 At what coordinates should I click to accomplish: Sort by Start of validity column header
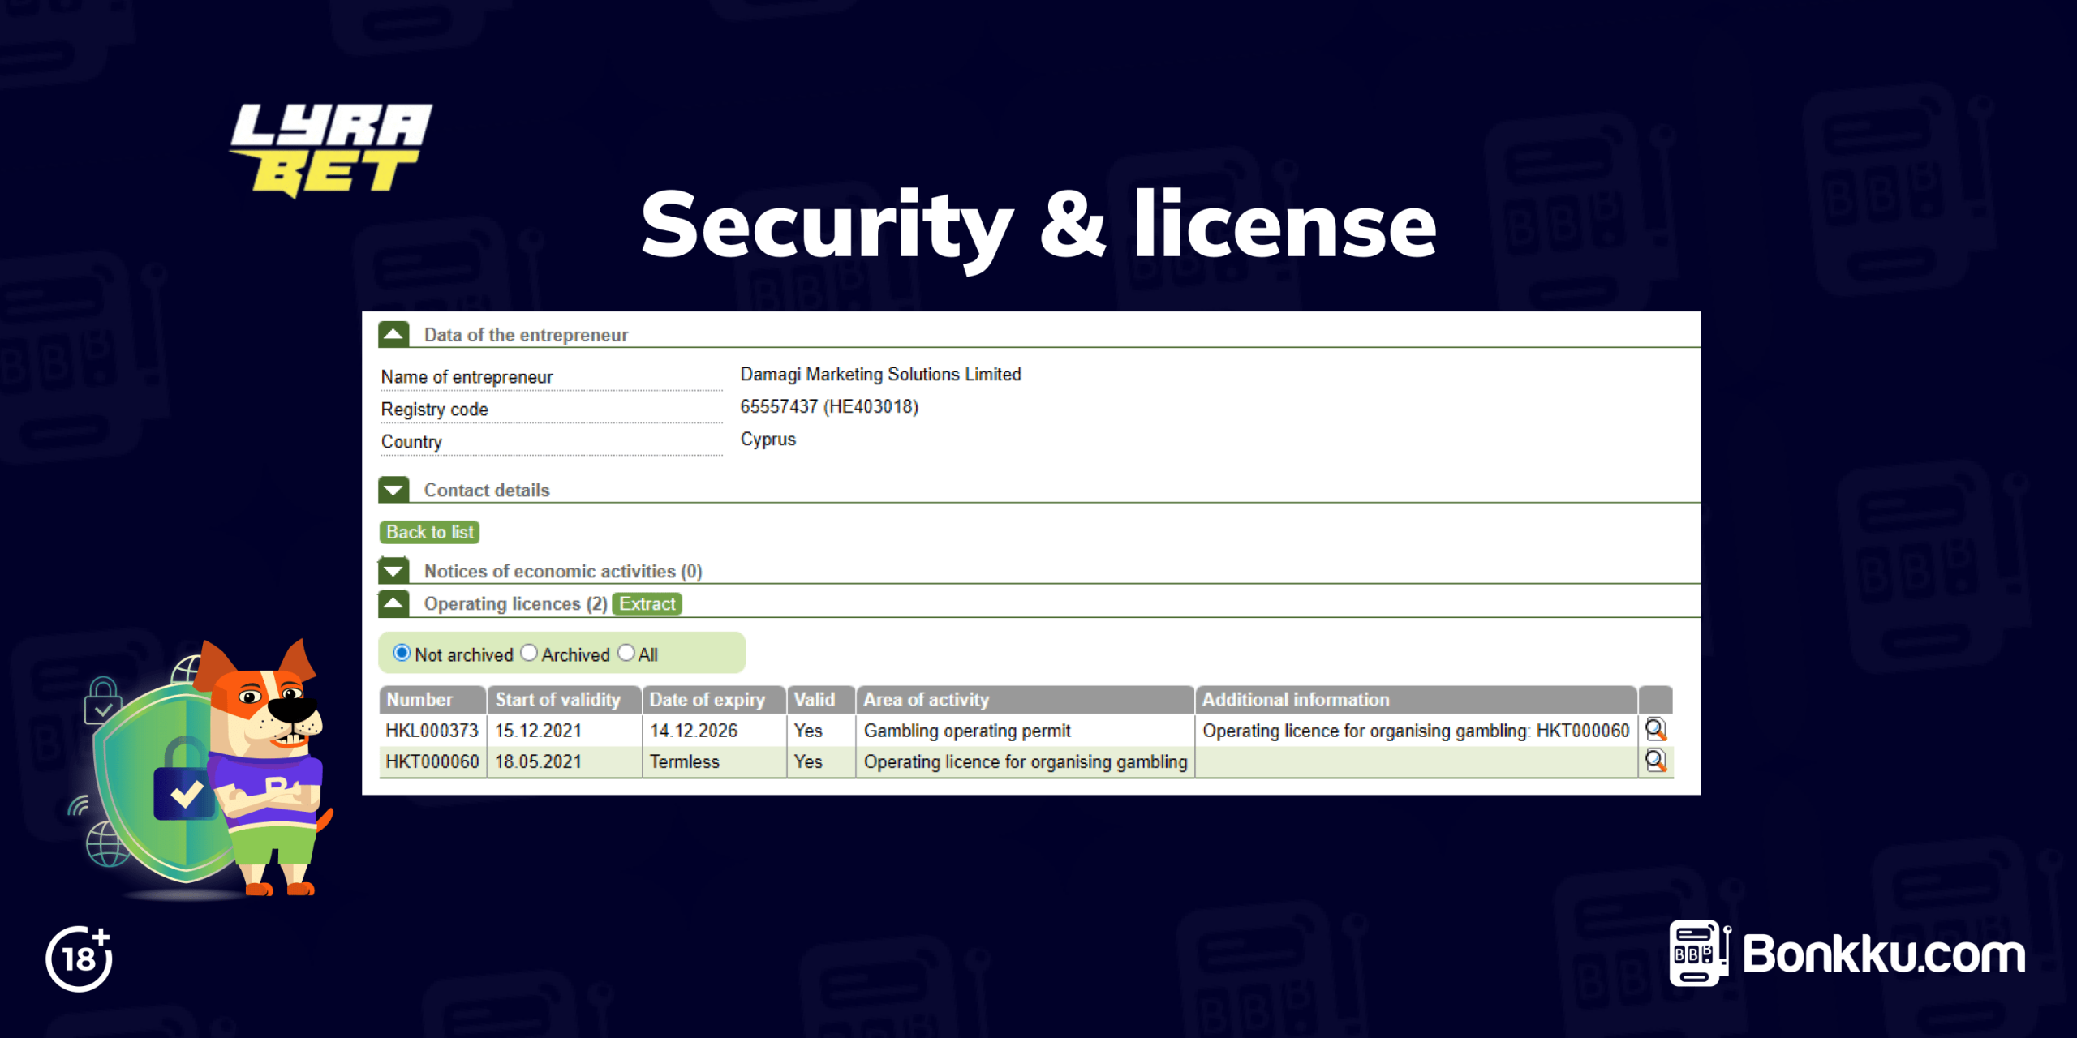pos(565,699)
